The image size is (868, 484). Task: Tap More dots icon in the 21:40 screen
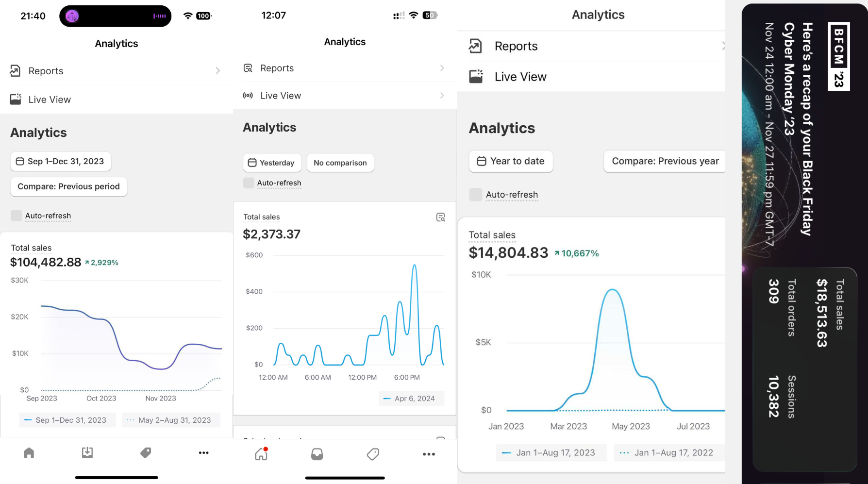[x=204, y=453]
